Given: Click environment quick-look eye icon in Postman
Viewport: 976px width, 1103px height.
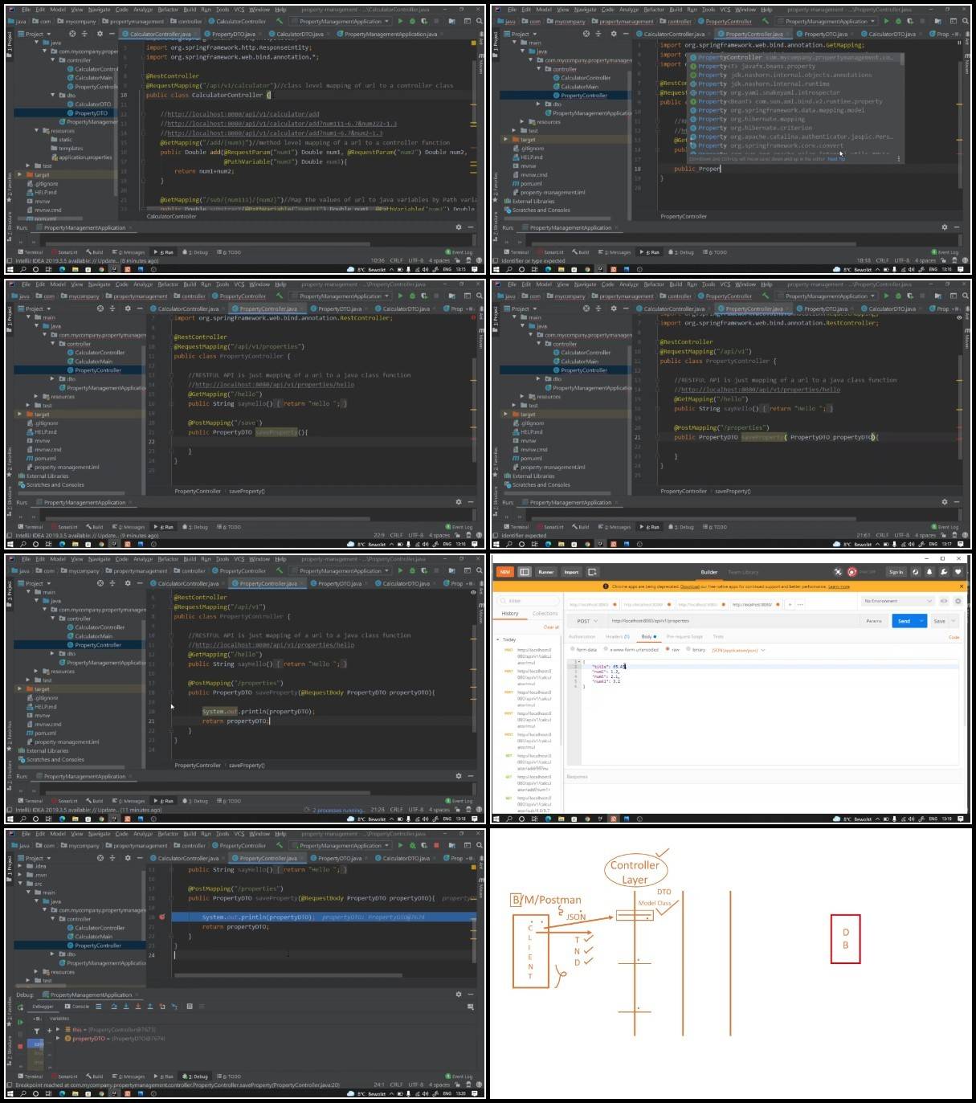Looking at the screenshot, I should point(945,601).
